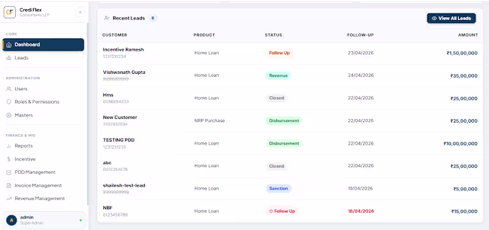Click the admin avatar circle

[x=12, y=220]
